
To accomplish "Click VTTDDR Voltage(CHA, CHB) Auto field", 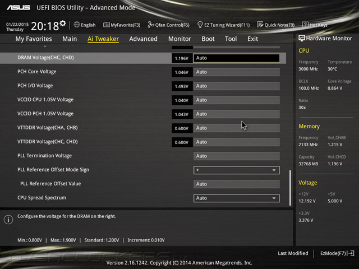I will click(237, 128).
